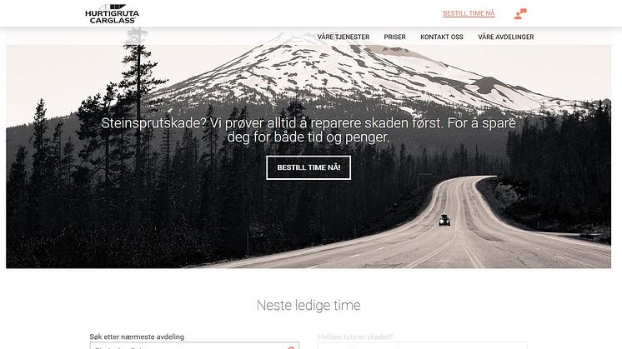The image size is (622, 349).
Task: Click the car driving on the road
Action: (x=444, y=220)
